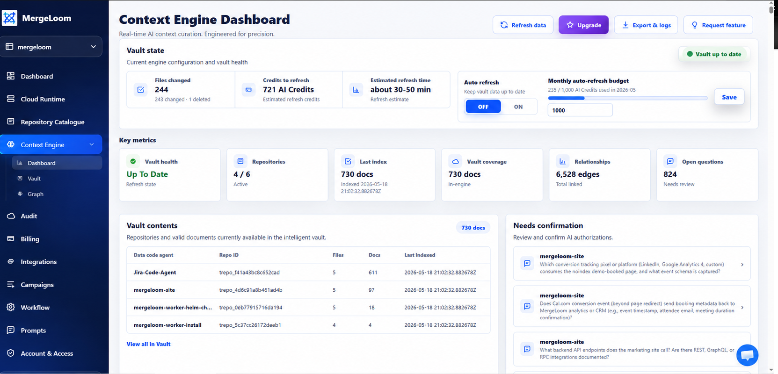Viewport: 778px width, 374px height.
Task: Click the MergeLoom logo icon
Action: point(9,18)
